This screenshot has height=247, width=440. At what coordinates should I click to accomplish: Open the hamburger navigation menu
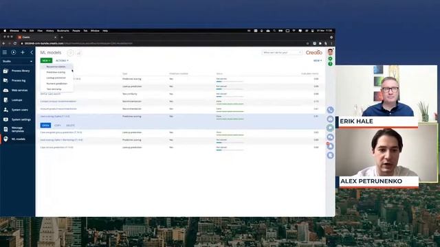coord(5,52)
